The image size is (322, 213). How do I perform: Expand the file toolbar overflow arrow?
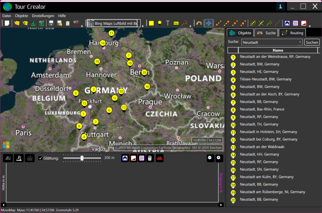(82, 26)
